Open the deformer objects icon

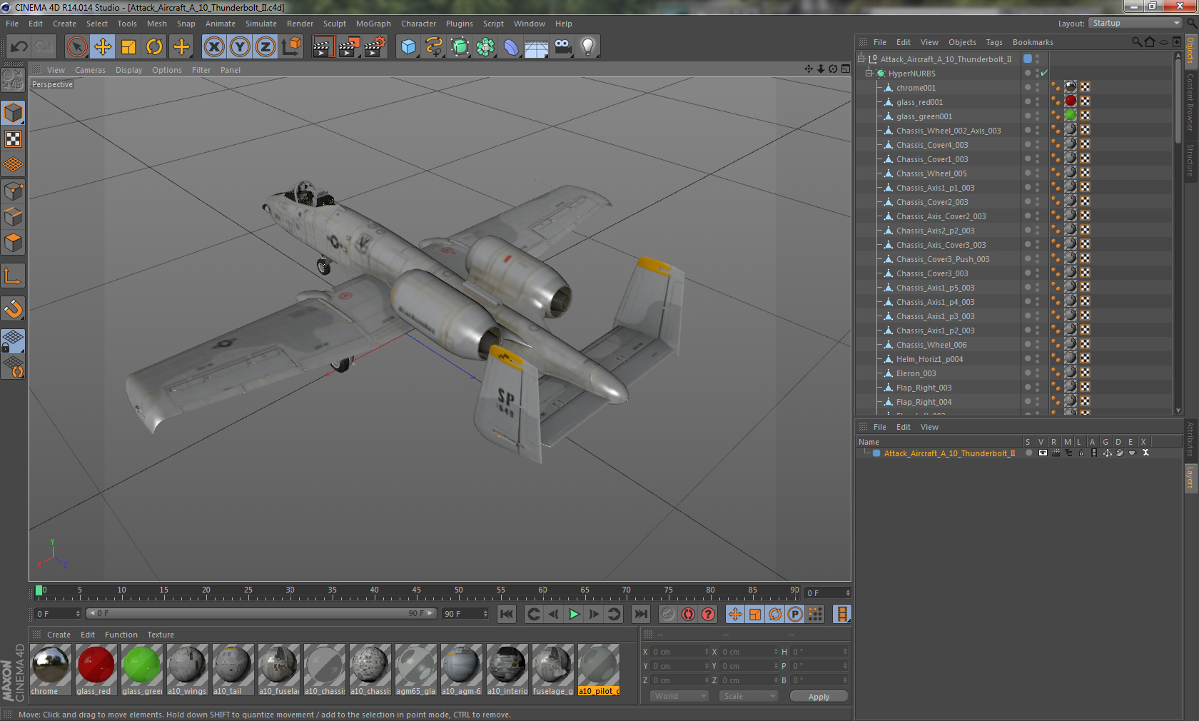pyautogui.click(x=511, y=47)
